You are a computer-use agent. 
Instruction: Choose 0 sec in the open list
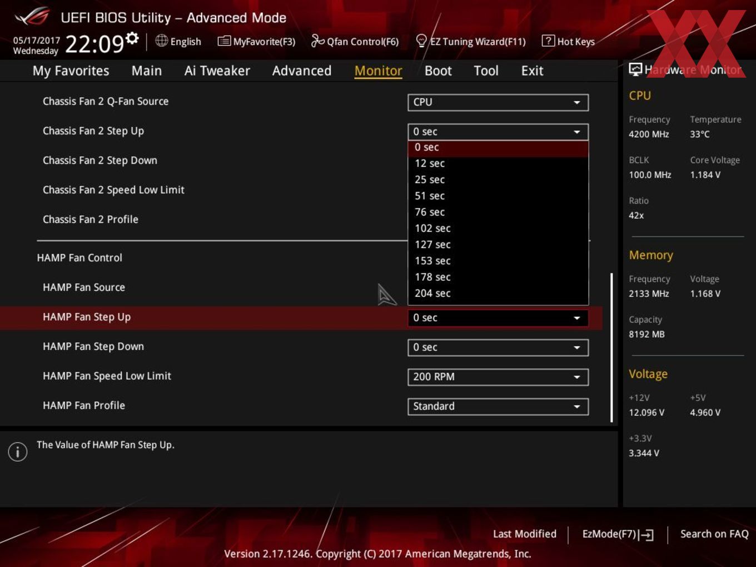pos(498,148)
